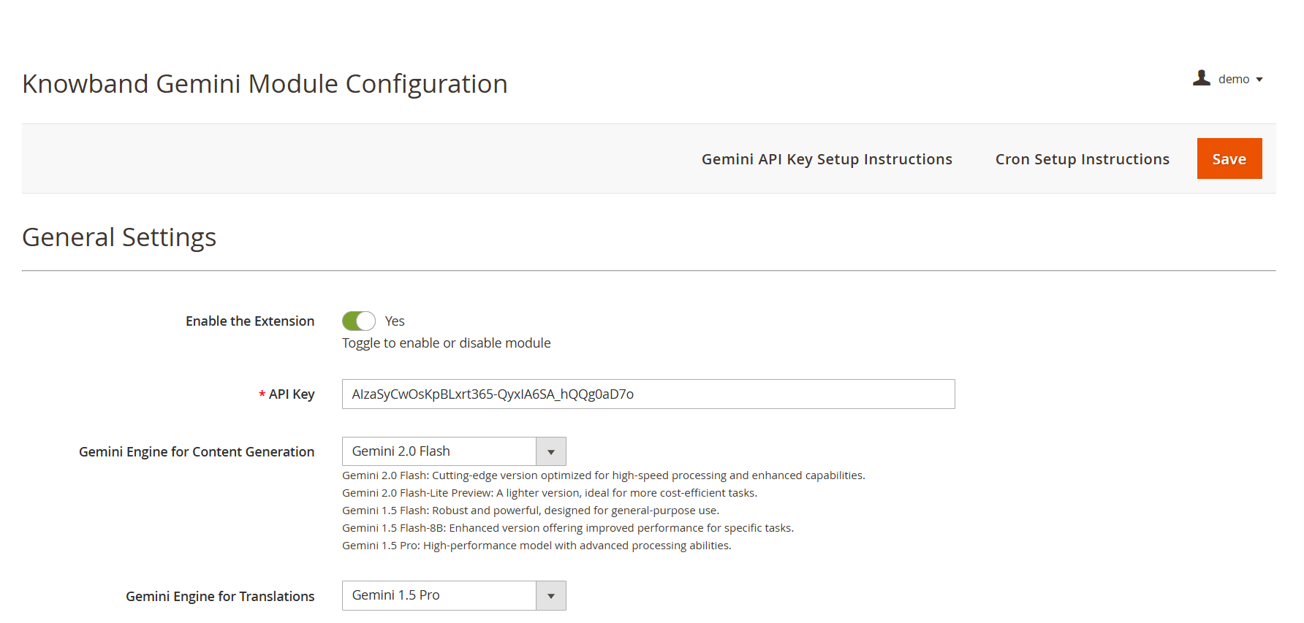Click the General Settings section heading
The height and width of the screenshot is (623, 1304).
coord(119,237)
